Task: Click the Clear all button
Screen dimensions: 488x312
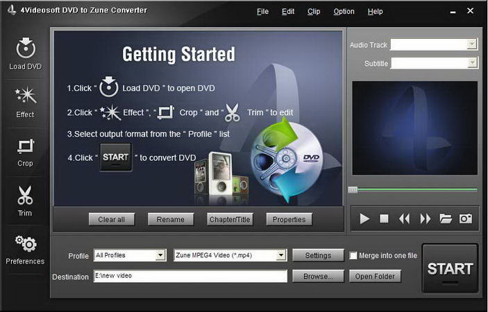Action: (112, 219)
